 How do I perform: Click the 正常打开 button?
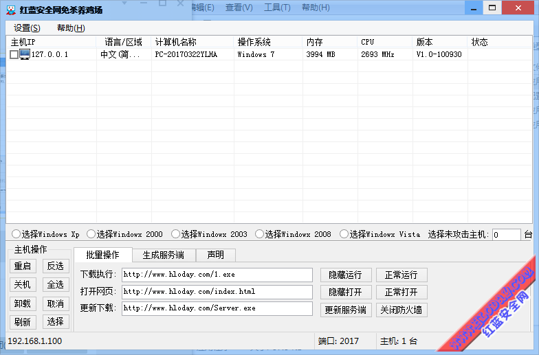(x=401, y=293)
